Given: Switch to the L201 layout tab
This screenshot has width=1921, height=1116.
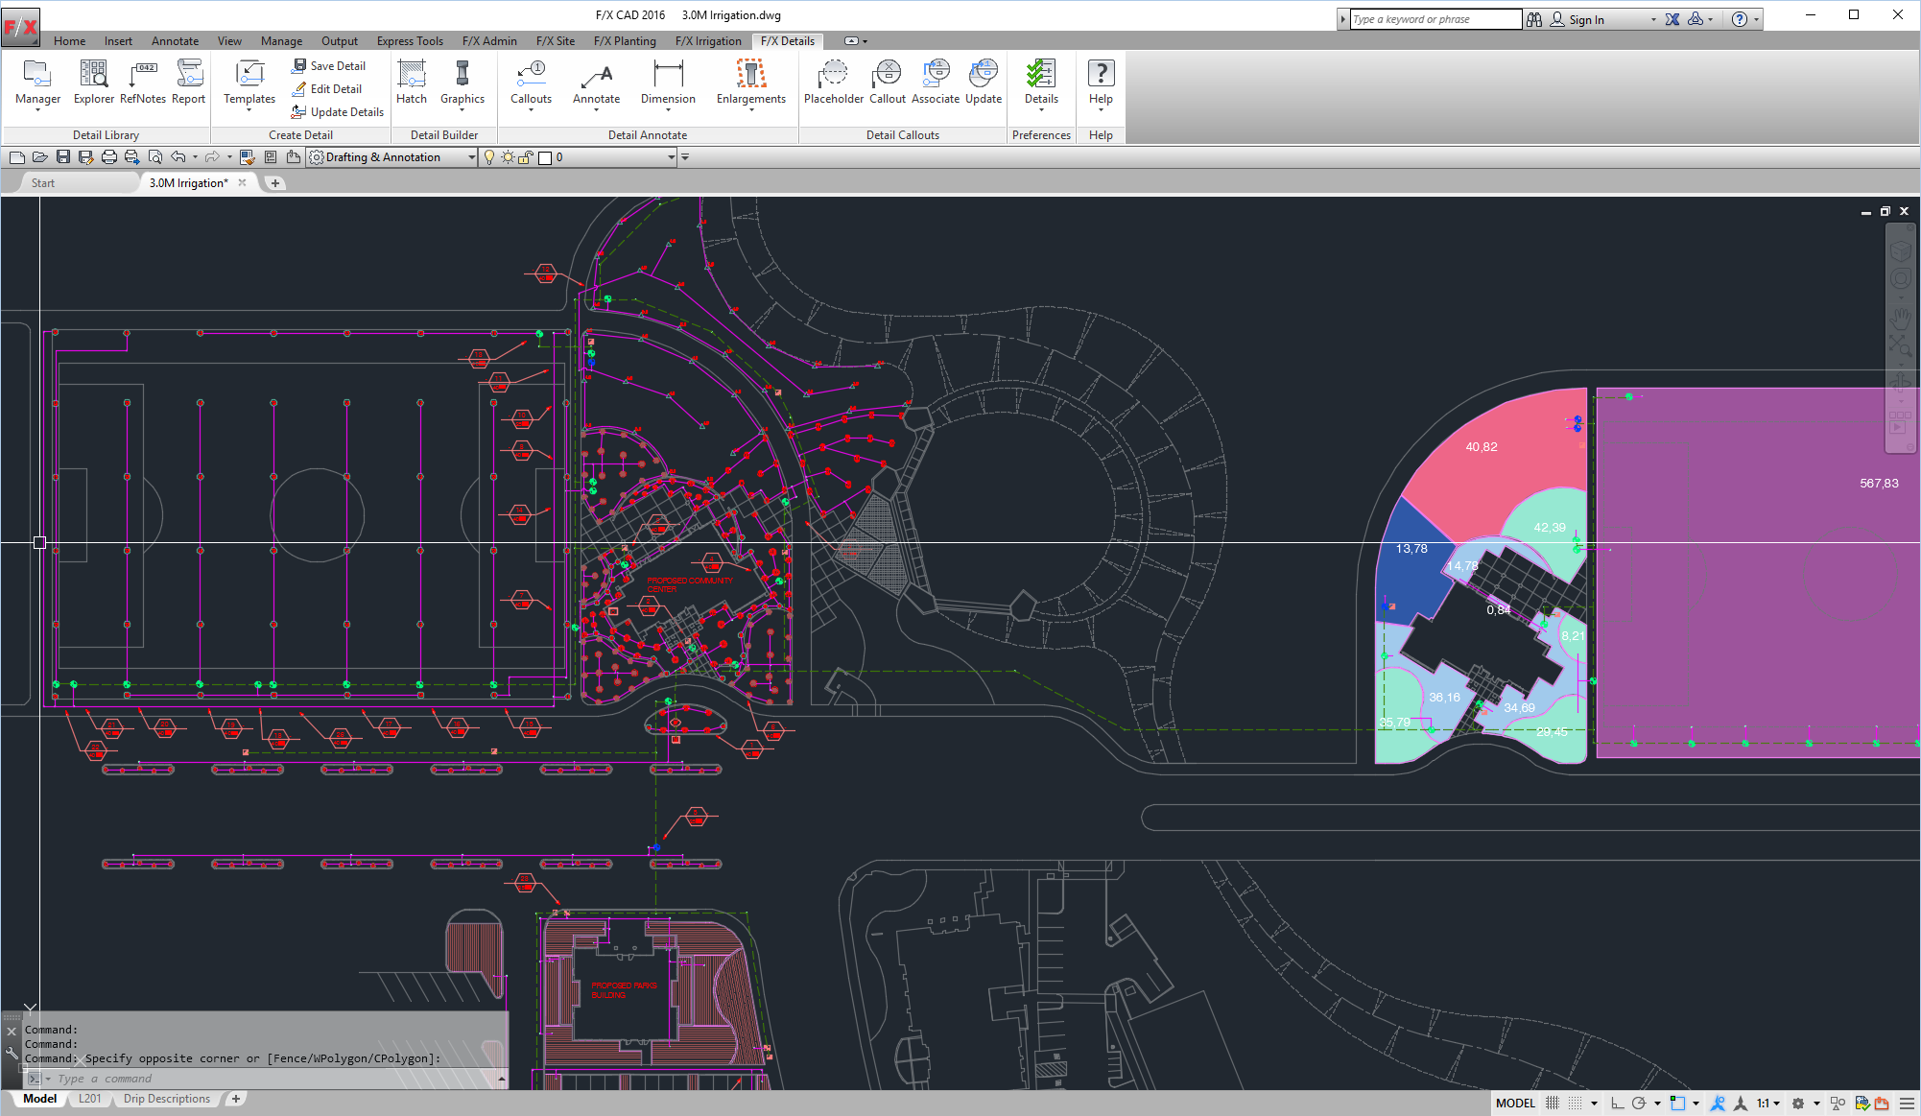Looking at the screenshot, I should pyautogui.click(x=89, y=1099).
